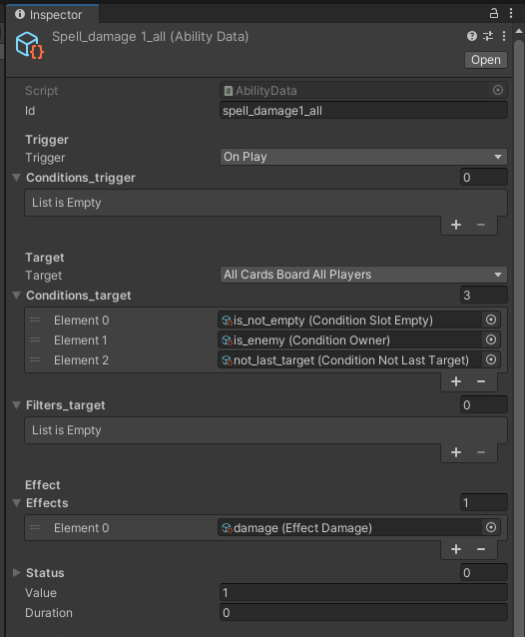Image resolution: width=525 pixels, height=637 pixels.
Task: Click the object picker beside damage effect
Action: [491, 527]
